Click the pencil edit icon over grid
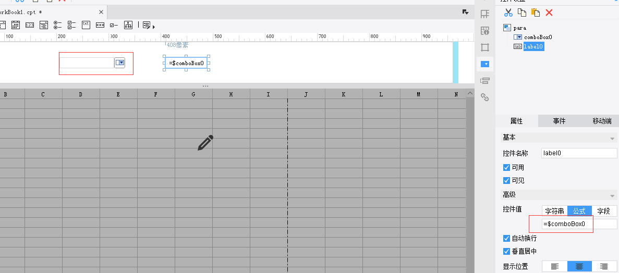The image size is (619, 273). point(205,143)
